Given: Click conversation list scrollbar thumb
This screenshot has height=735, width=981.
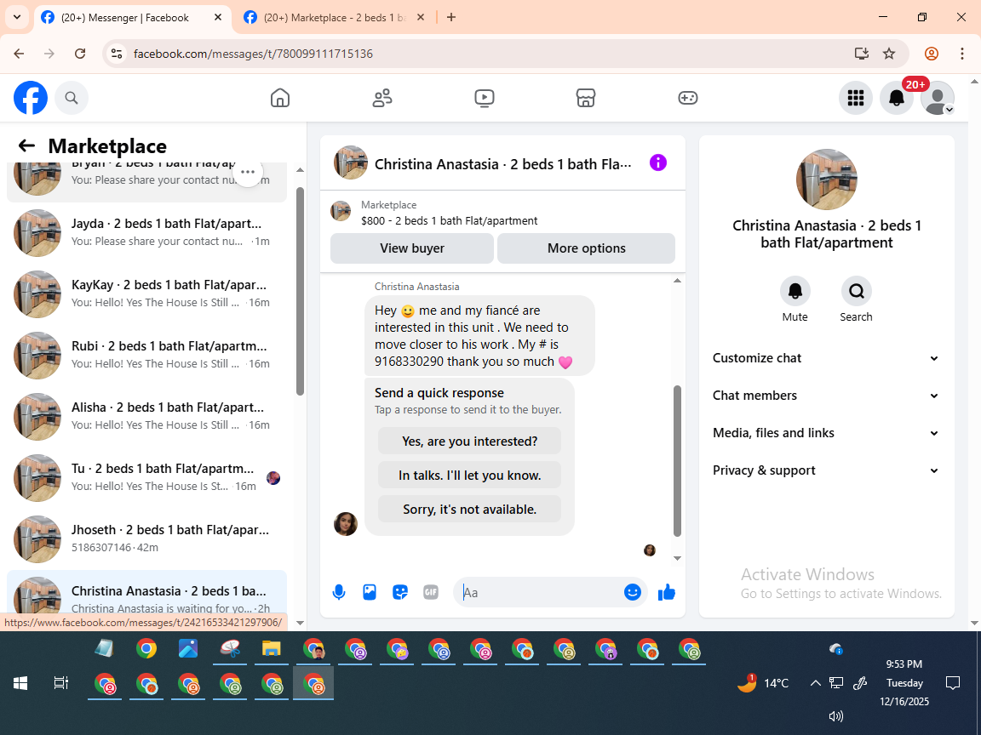Looking at the screenshot, I should (300, 291).
